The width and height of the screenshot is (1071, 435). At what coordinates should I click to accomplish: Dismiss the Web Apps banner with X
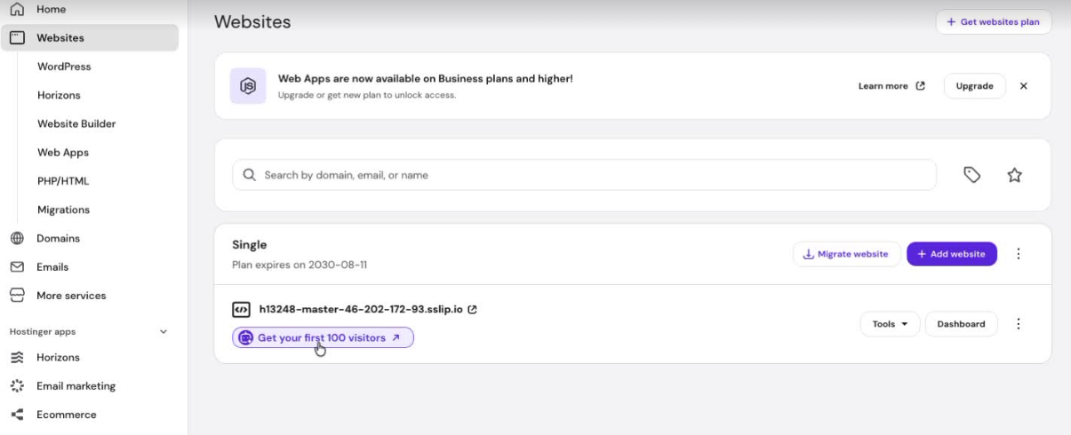click(x=1023, y=86)
